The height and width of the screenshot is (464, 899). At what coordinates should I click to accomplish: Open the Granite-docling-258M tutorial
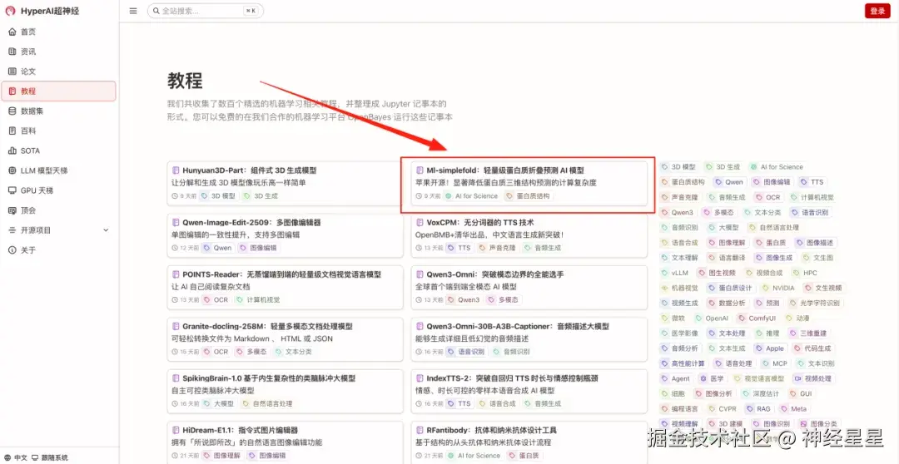pyautogui.click(x=285, y=339)
